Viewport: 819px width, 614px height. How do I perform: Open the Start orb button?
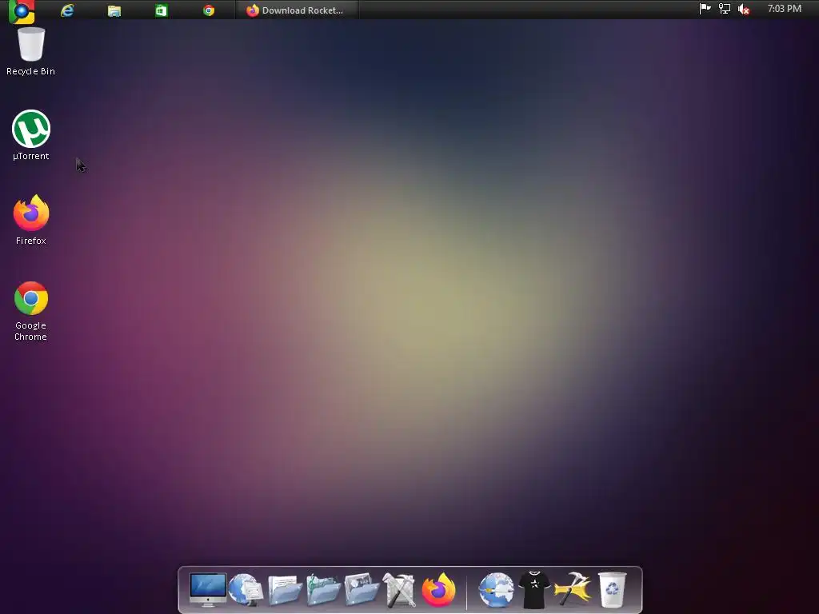tap(22, 11)
